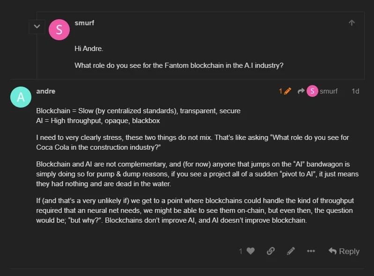View edit history orange pencil icon
This screenshot has height=276, width=374.
(x=285, y=91)
